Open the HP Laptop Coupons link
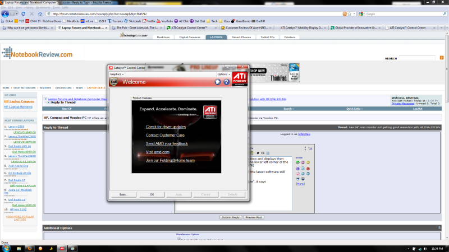The image size is (449, 252). pos(19,101)
